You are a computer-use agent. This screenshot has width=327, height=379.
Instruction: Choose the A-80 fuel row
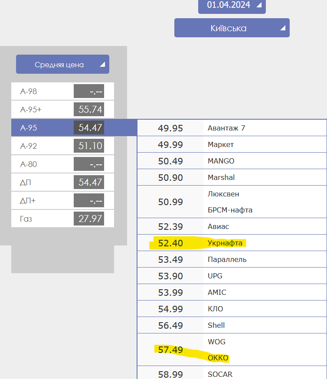pos(62,164)
